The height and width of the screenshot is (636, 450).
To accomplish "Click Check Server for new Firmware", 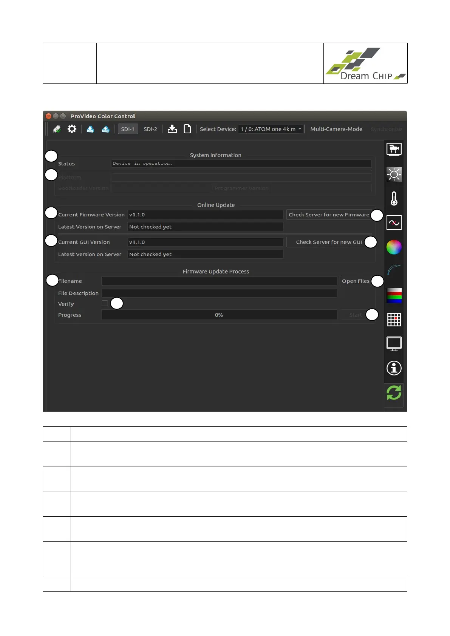I will tap(328, 215).
